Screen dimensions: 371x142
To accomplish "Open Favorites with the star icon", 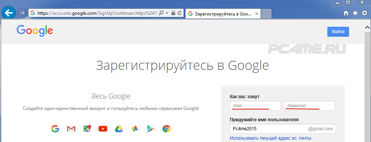I will click(x=355, y=13).
